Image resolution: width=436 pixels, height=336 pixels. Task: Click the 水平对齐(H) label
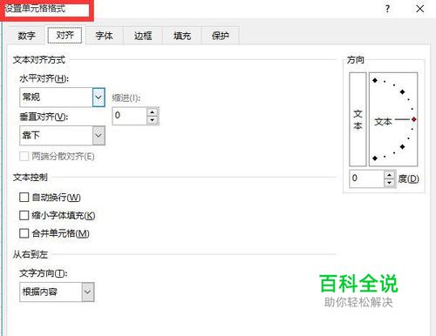tap(44, 78)
